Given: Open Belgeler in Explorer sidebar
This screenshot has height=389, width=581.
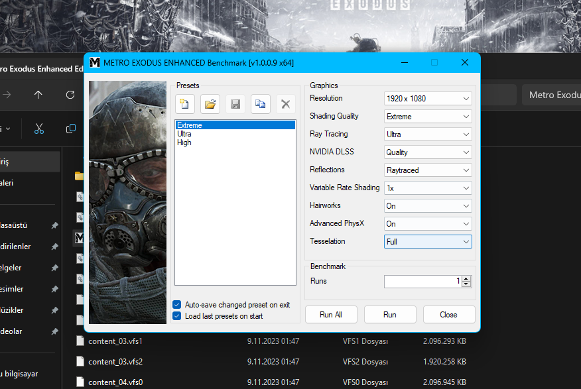Looking at the screenshot, I should 11,268.
